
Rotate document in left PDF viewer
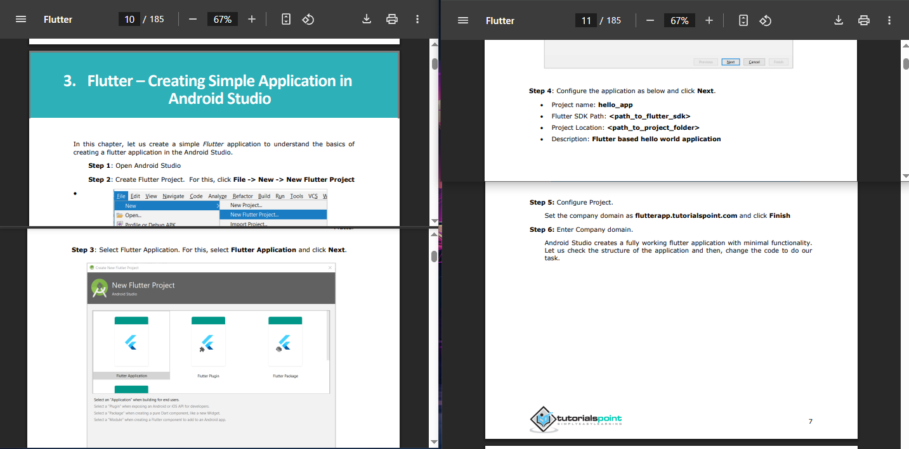308,19
